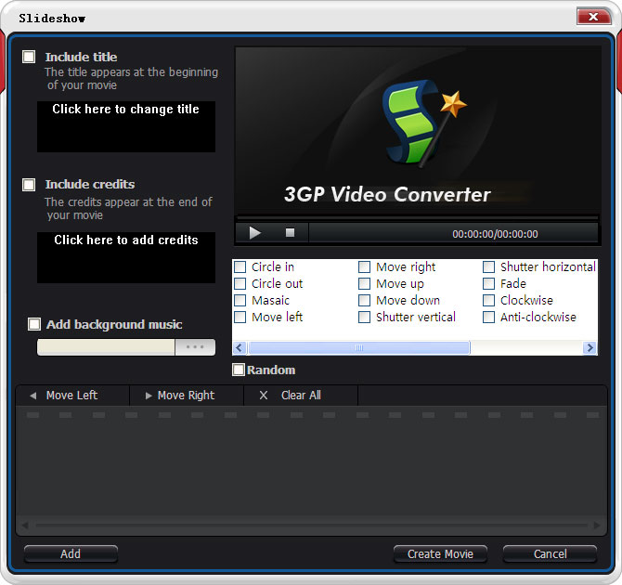Viewport: 622px width, 585px height.
Task: Tick the Shutter vertical transition
Action: point(365,318)
